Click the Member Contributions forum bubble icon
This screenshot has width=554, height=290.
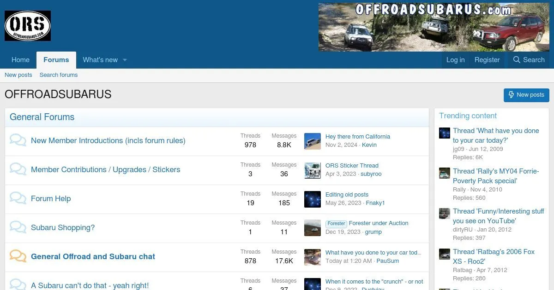[x=18, y=169]
